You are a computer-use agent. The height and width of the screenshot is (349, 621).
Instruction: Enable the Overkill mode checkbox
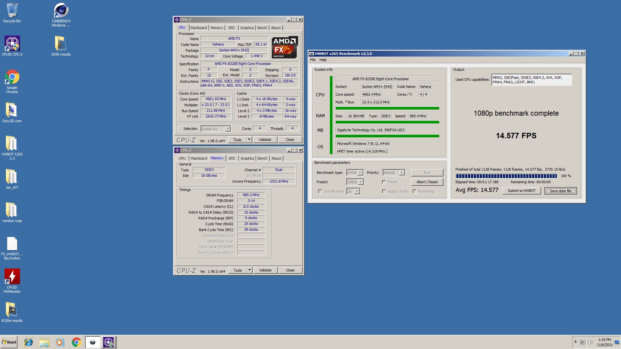320,191
